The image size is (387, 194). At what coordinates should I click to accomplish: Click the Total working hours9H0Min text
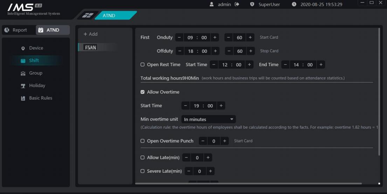point(170,78)
